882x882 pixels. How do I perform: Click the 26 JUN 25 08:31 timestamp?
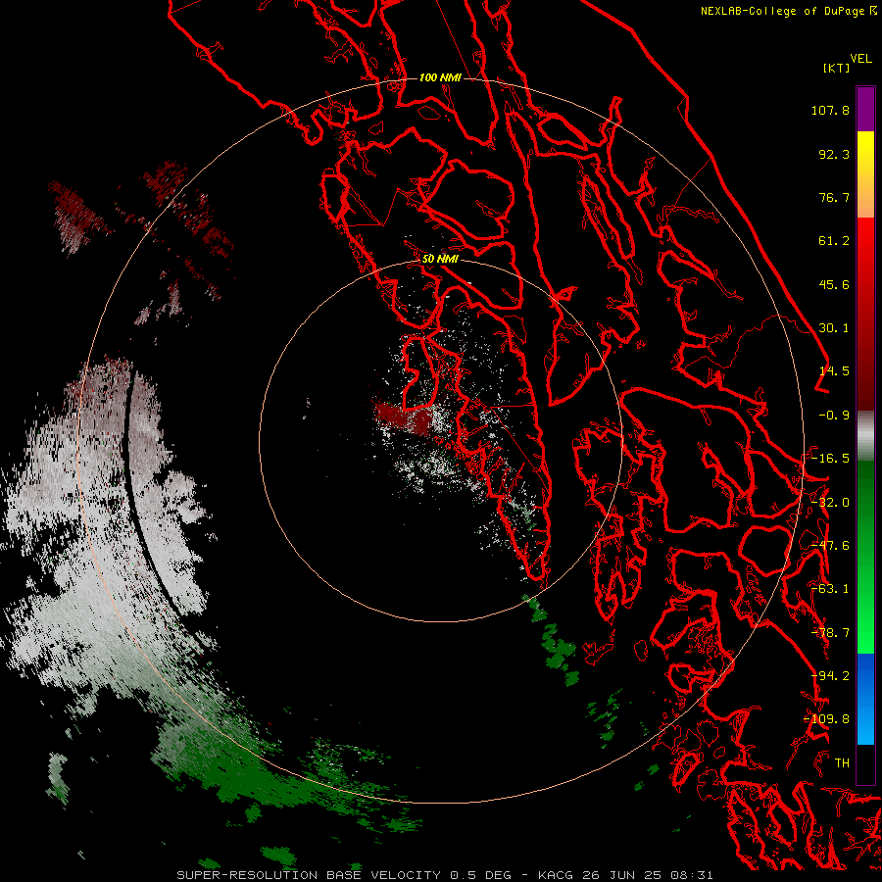647,875
